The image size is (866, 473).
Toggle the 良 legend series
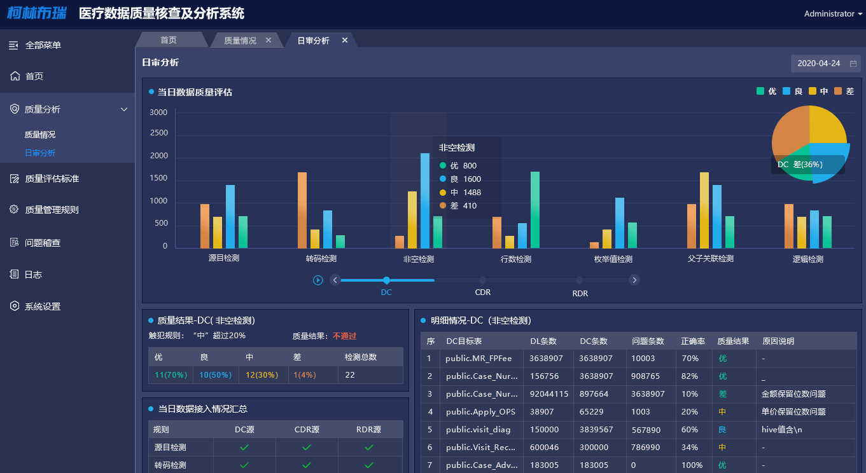pos(792,92)
